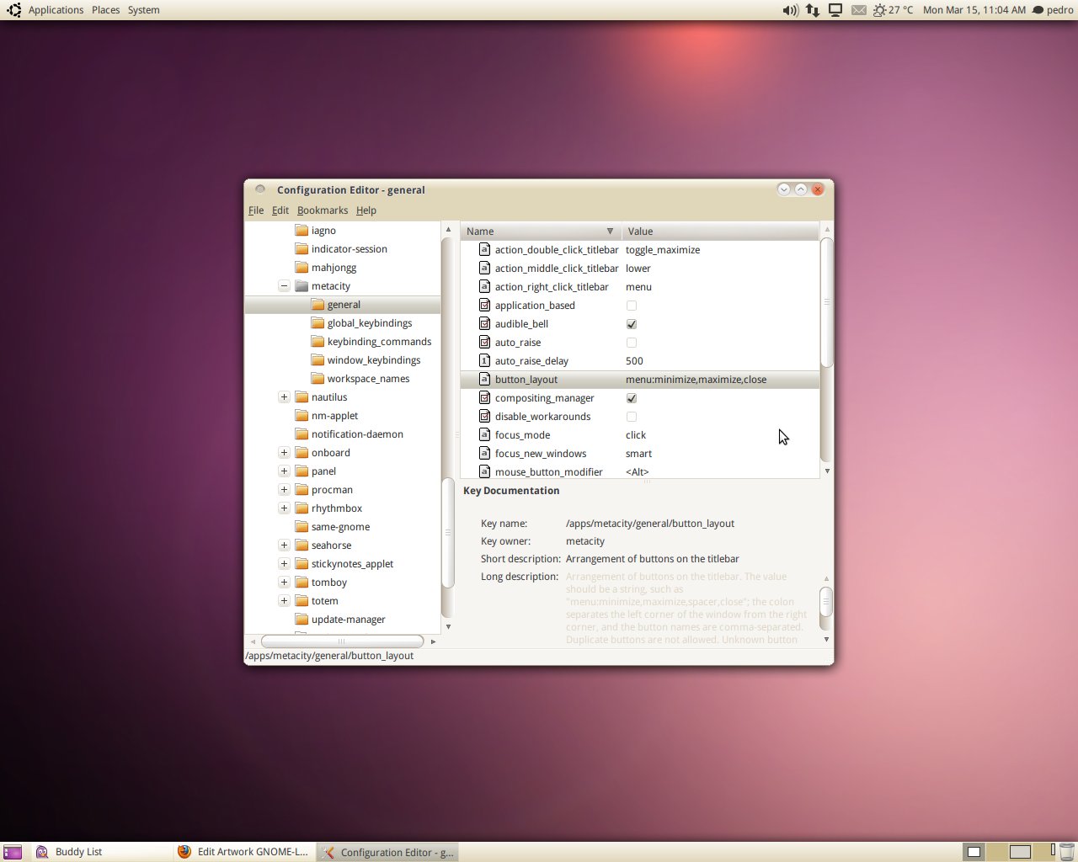Image resolution: width=1078 pixels, height=862 pixels.
Task: Expand the nautilus tree node
Action: point(284,397)
